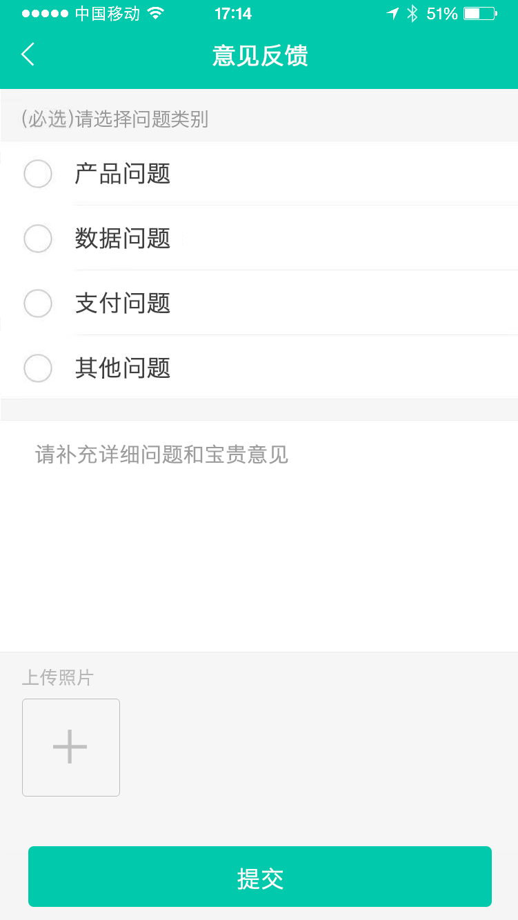This screenshot has height=920, width=518.
Task: Tap the 数据问题 label text
Action: pyautogui.click(x=123, y=239)
